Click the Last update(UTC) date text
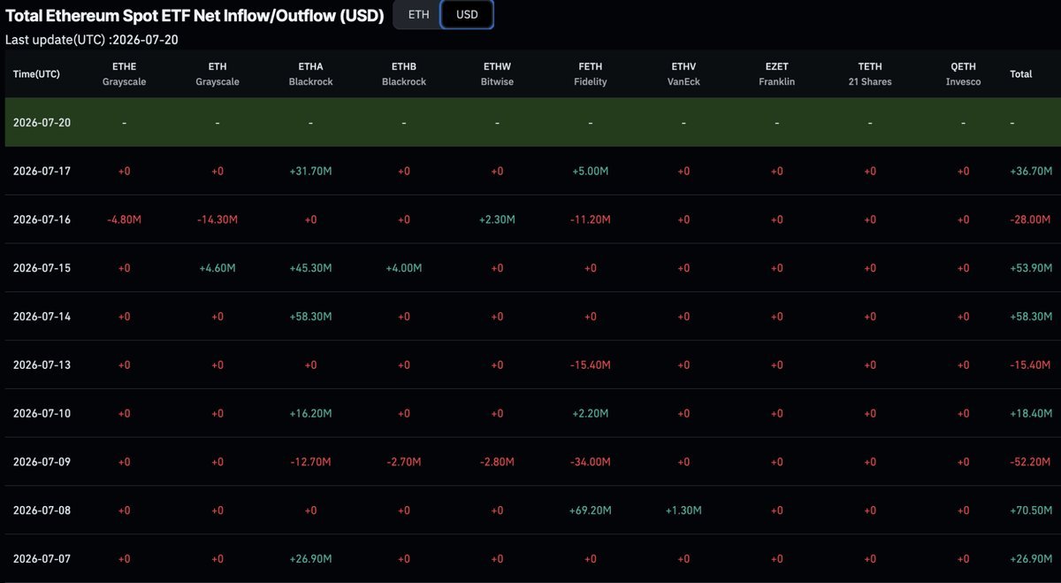This screenshot has width=1061, height=583. (92, 40)
